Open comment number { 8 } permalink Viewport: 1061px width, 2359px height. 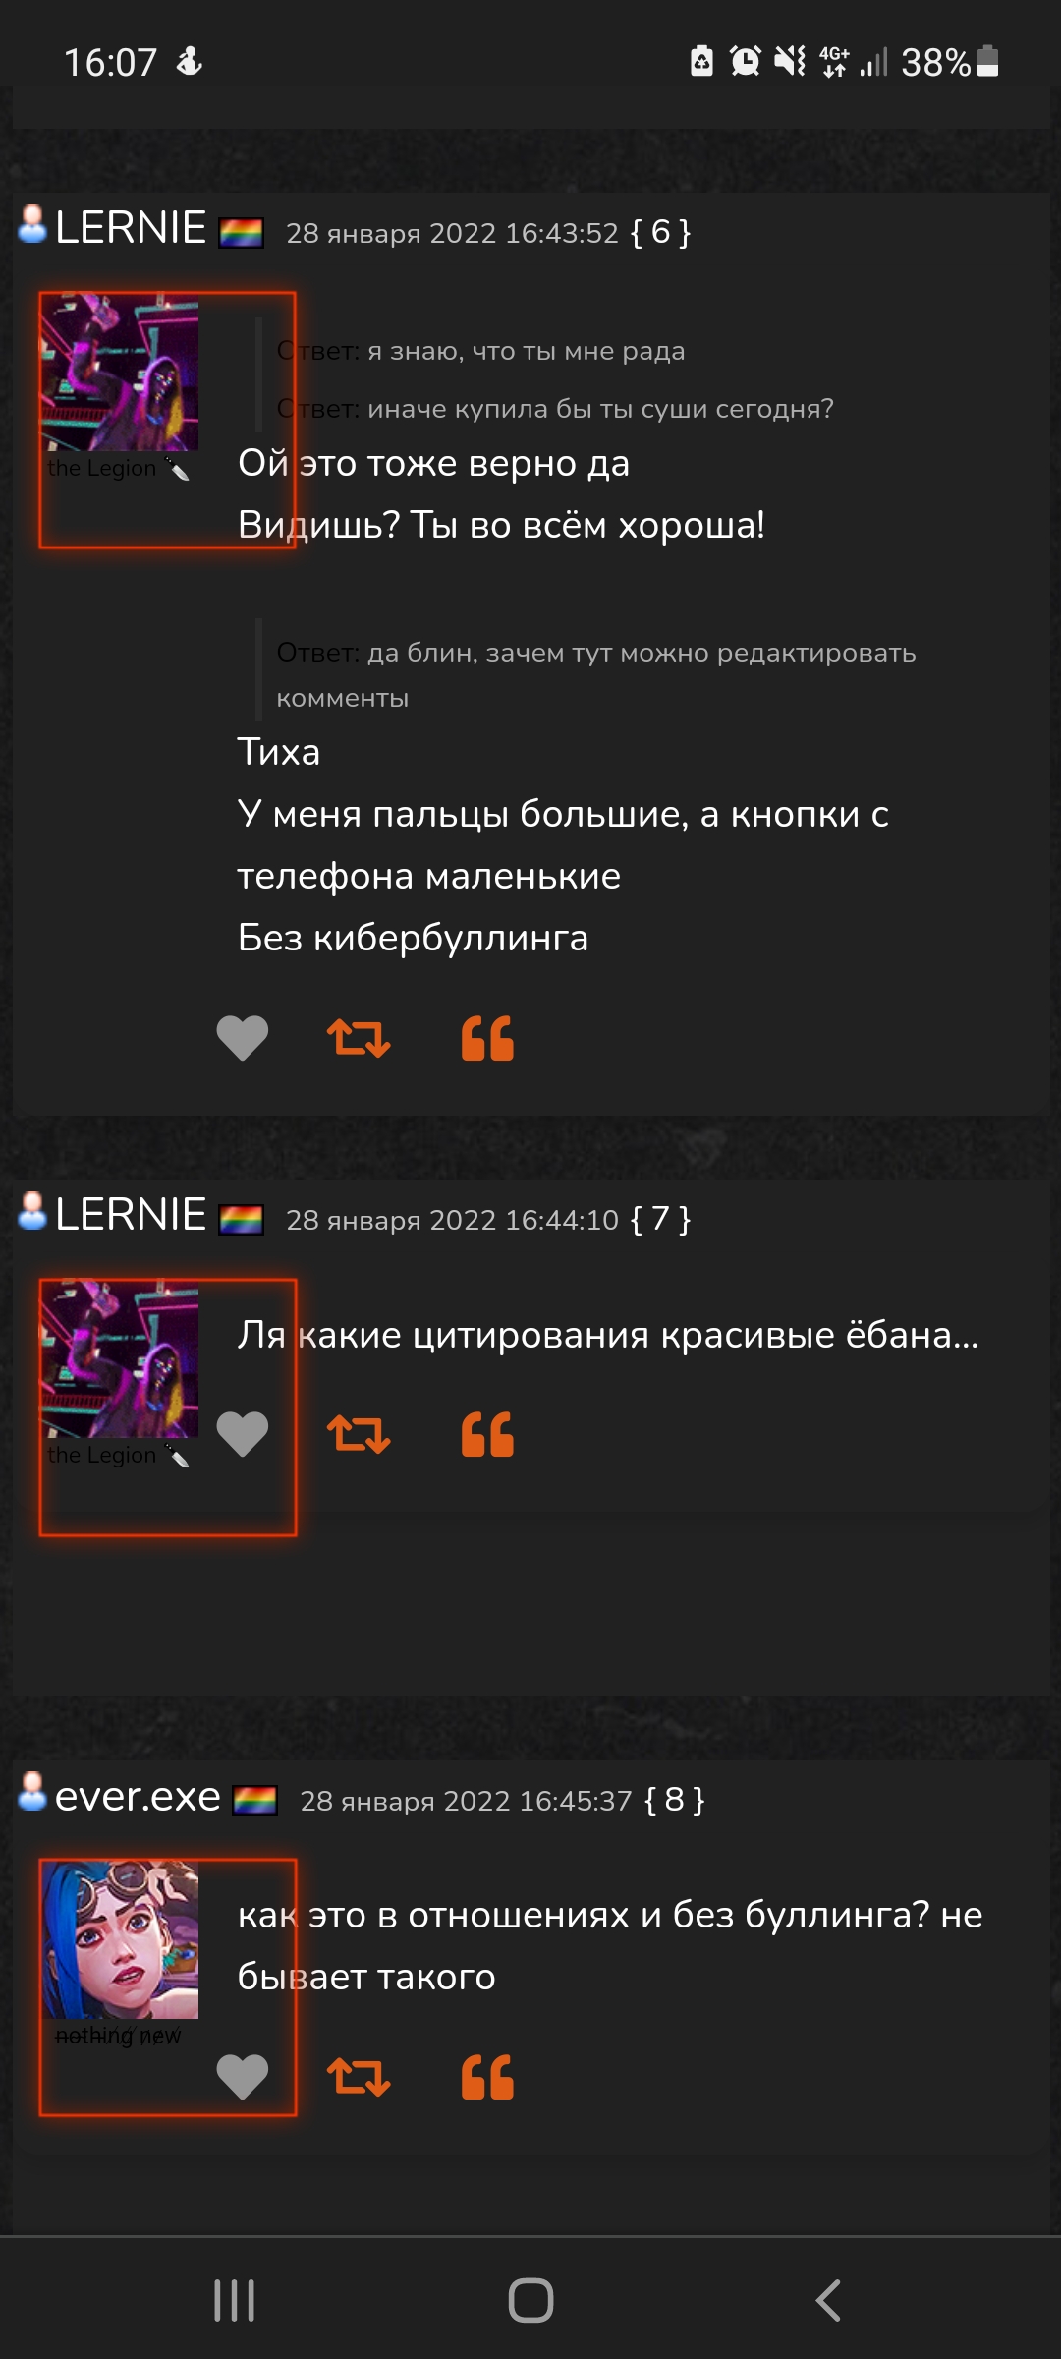click(x=674, y=1800)
